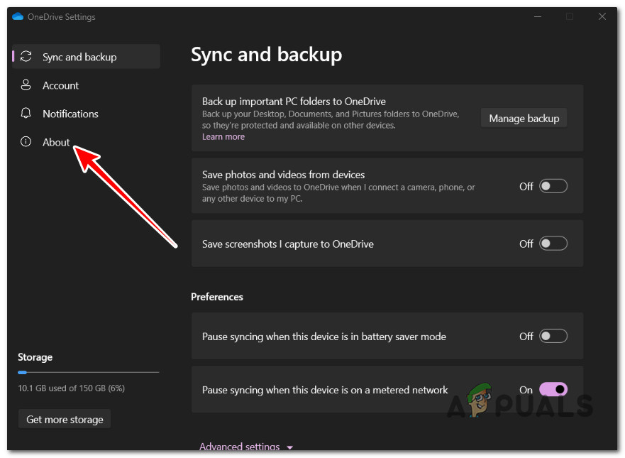Switch to the Notifications section
625x458 pixels.
pyautogui.click(x=70, y=114)
